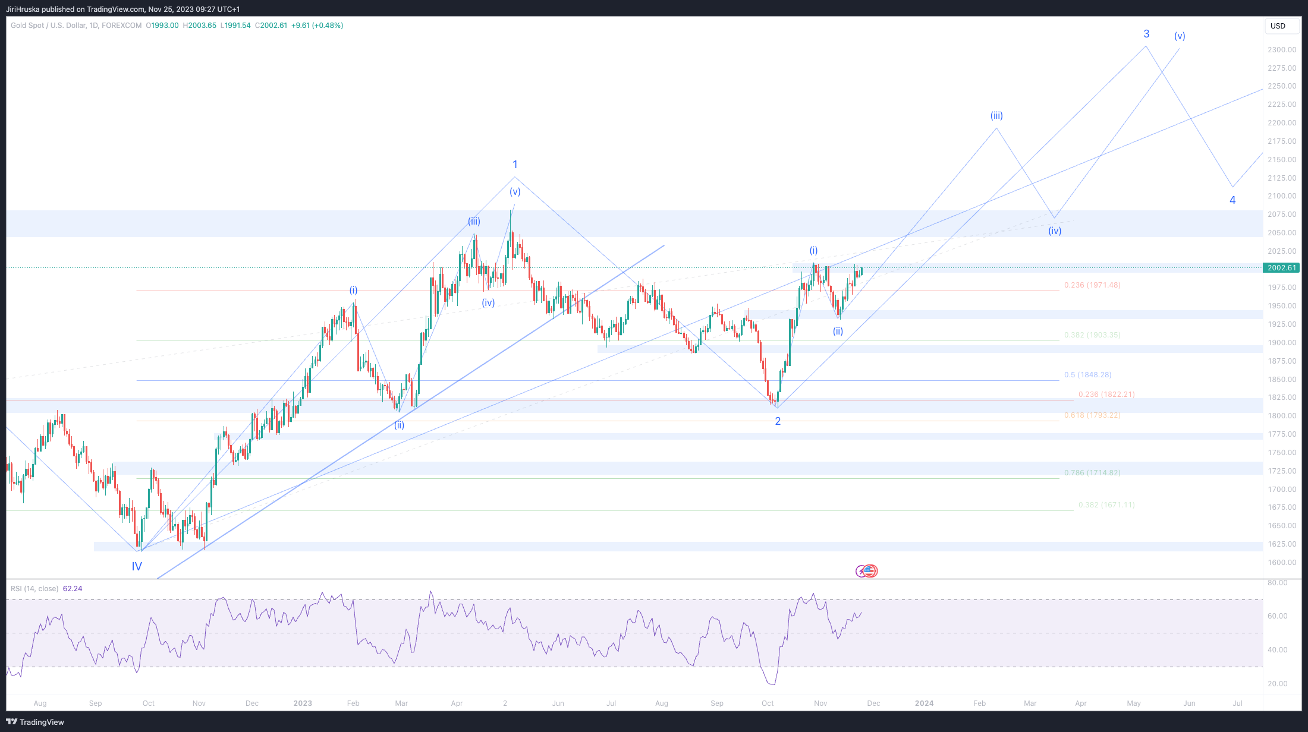The height and width of the screenshot is (732, 1308).
Task: Click the RSI value 62.24
Action: [x=73, y=589]
